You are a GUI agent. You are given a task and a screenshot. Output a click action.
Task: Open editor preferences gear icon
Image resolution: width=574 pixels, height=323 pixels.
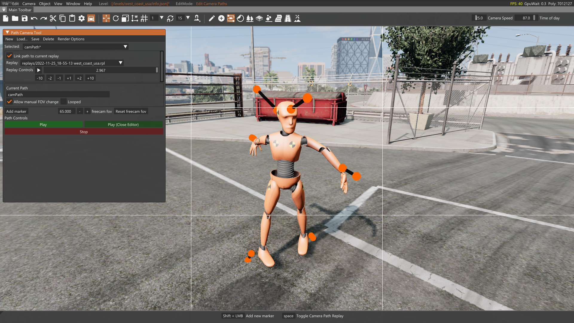(82, 18)
